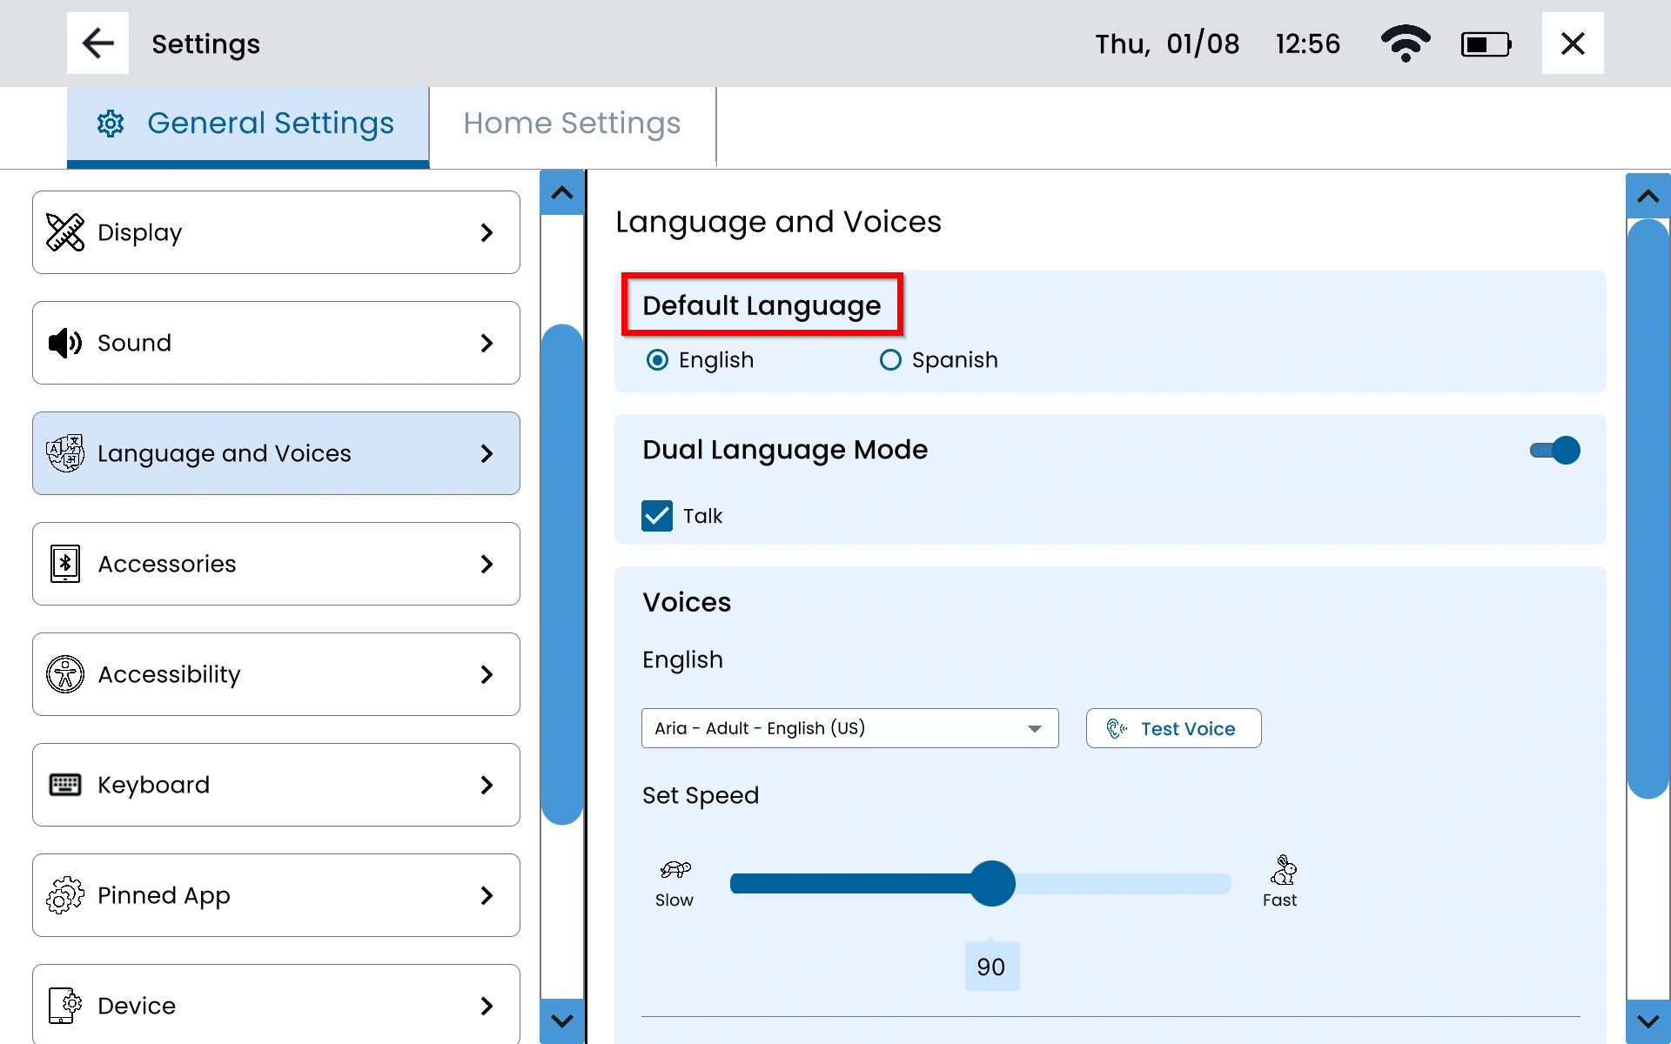This screenshot has width=1671, height=1044.
Task: Click the Display ruler-and-pencil icon
Action: pyautogui.click(x=65, y=232)
